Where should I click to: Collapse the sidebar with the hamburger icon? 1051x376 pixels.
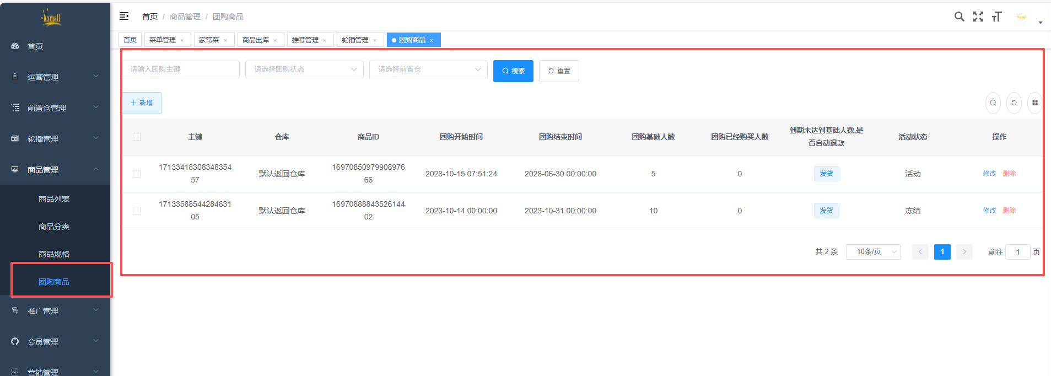(x=124, y=17)
